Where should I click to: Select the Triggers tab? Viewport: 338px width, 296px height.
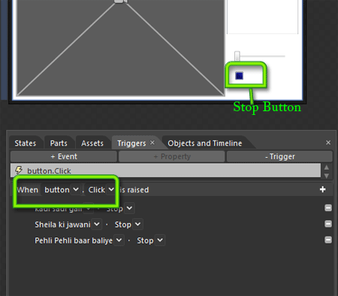pyautogui.click(x=131, y=143)
